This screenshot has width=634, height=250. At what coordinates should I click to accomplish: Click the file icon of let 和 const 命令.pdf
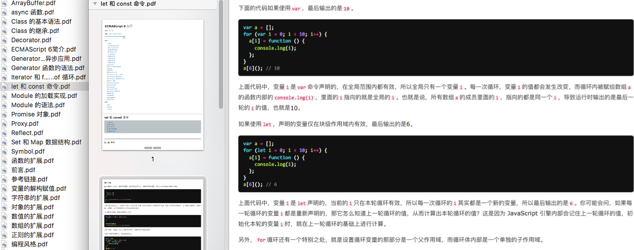(x=5, y=86)
